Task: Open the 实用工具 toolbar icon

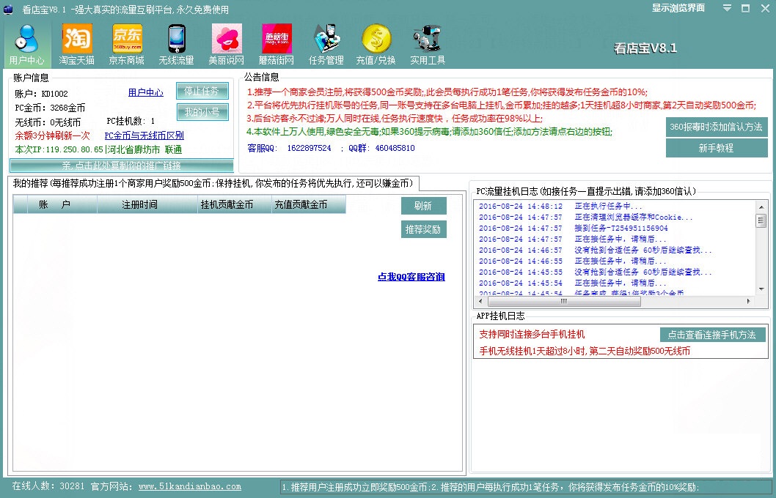Action: [x=427, y=43]
